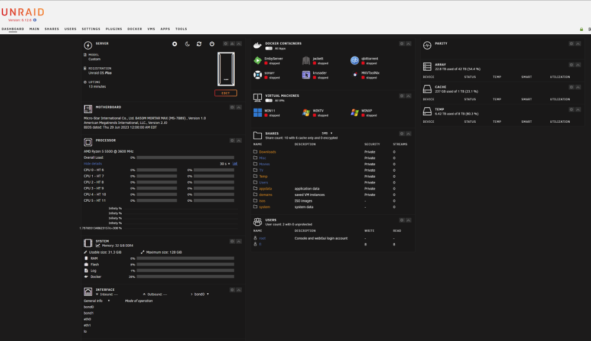
Task: Open Server tile settings gear
Action: pyautogui.click(x=225, y=44)
